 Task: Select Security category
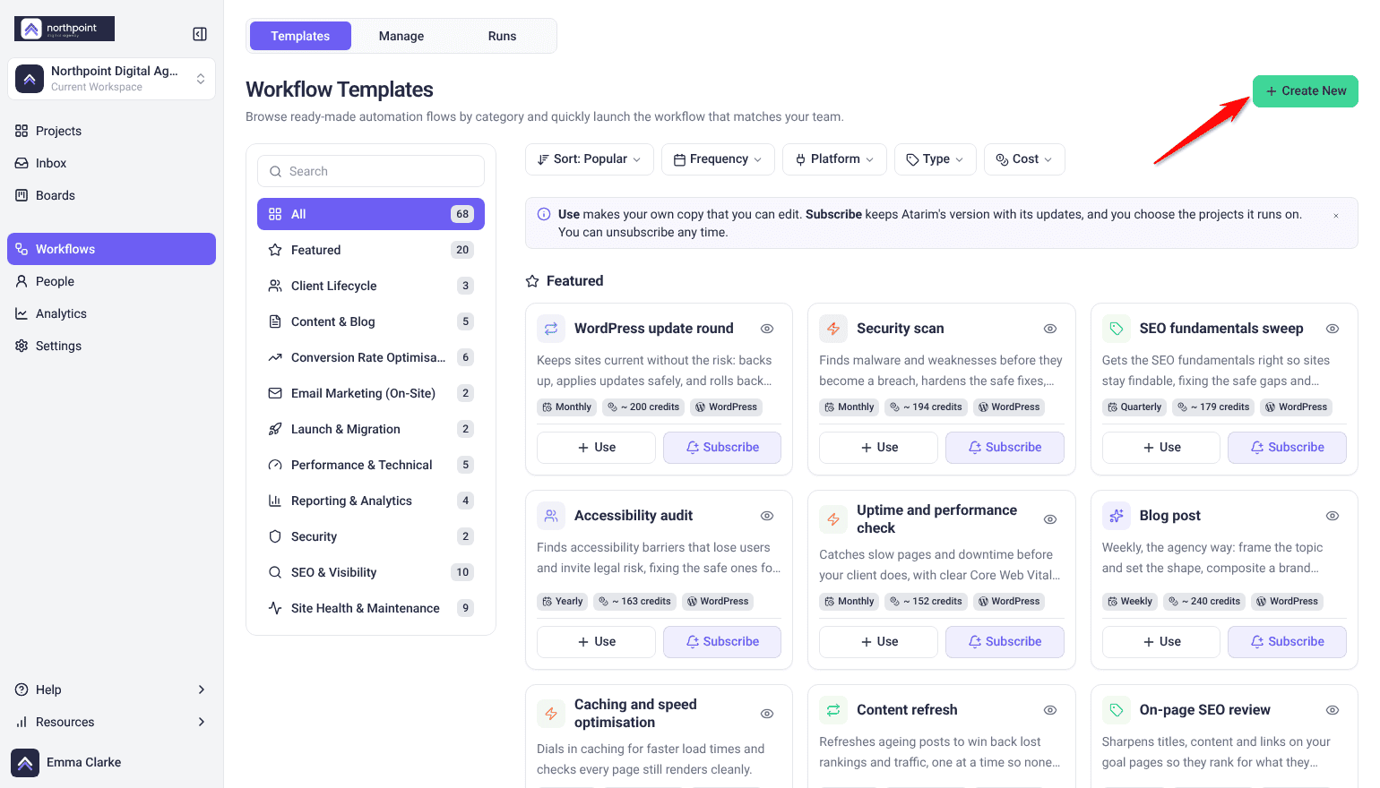coord(371,536)
